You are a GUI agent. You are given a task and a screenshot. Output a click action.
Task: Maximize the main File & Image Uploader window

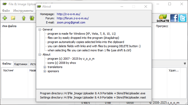click(170, 4)
